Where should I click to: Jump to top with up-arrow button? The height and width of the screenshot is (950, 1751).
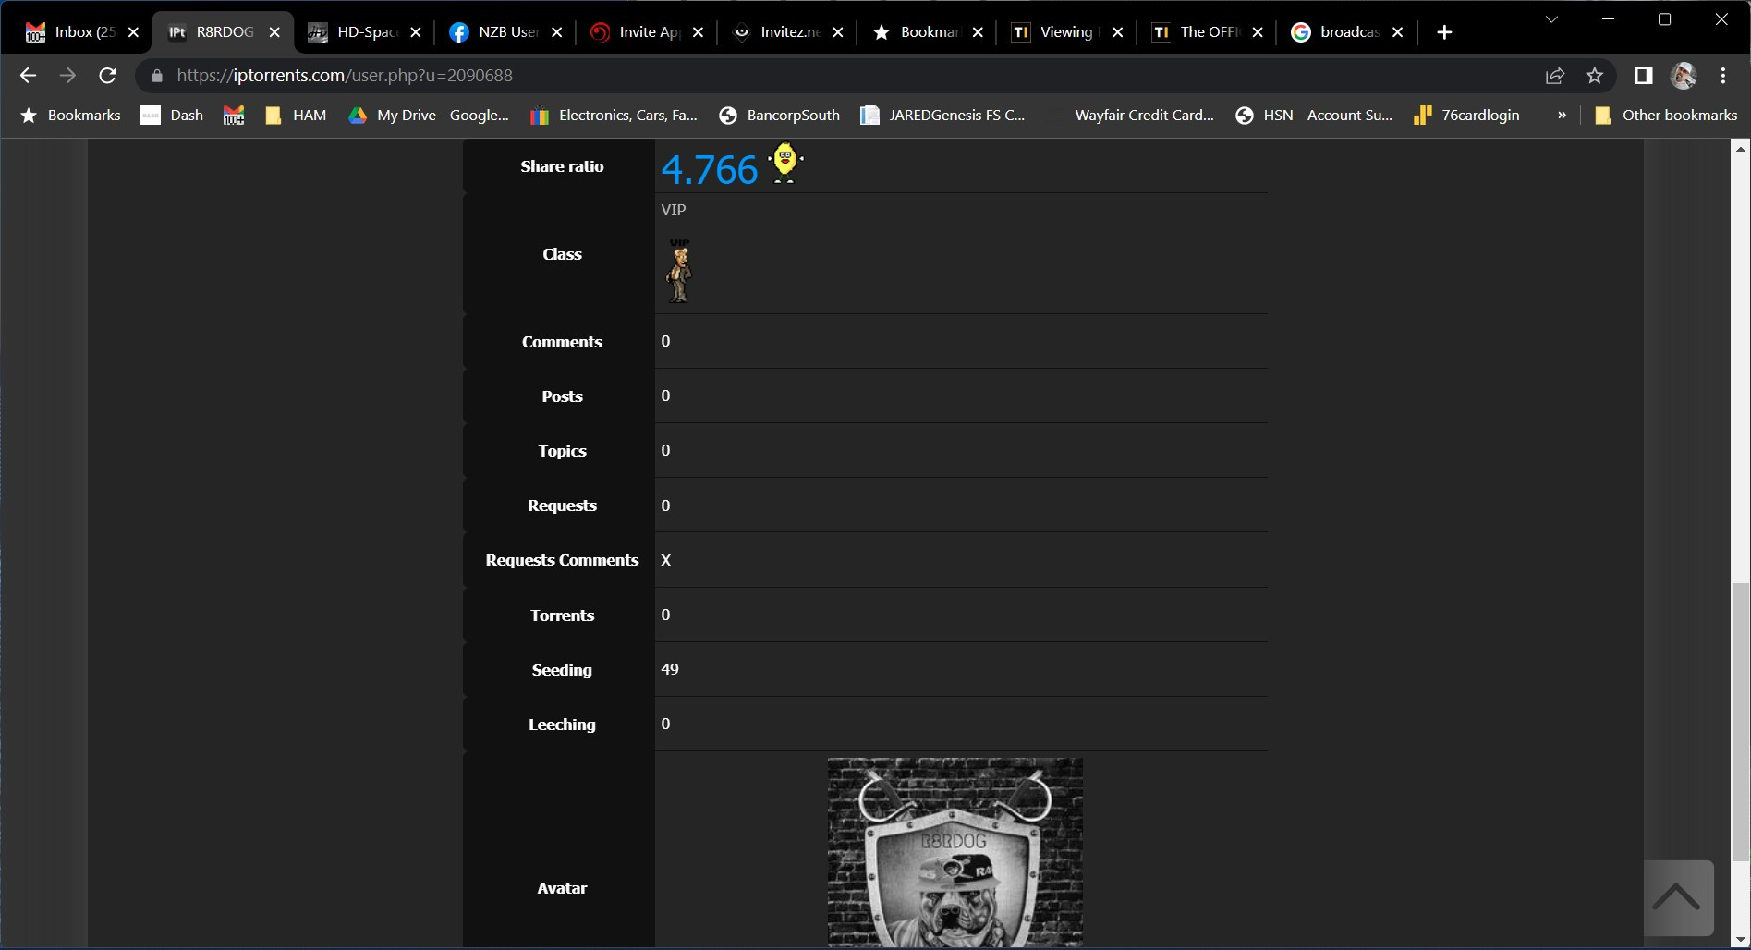pyautogui.click(x=1678, y=898)
